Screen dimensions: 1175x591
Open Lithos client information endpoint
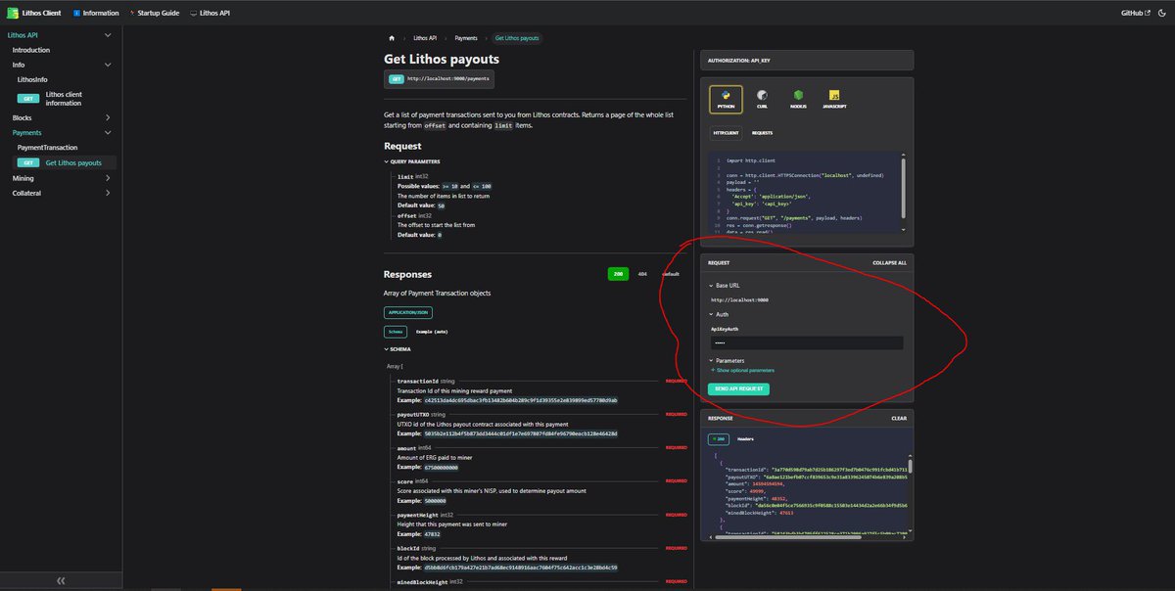point(65,99)
